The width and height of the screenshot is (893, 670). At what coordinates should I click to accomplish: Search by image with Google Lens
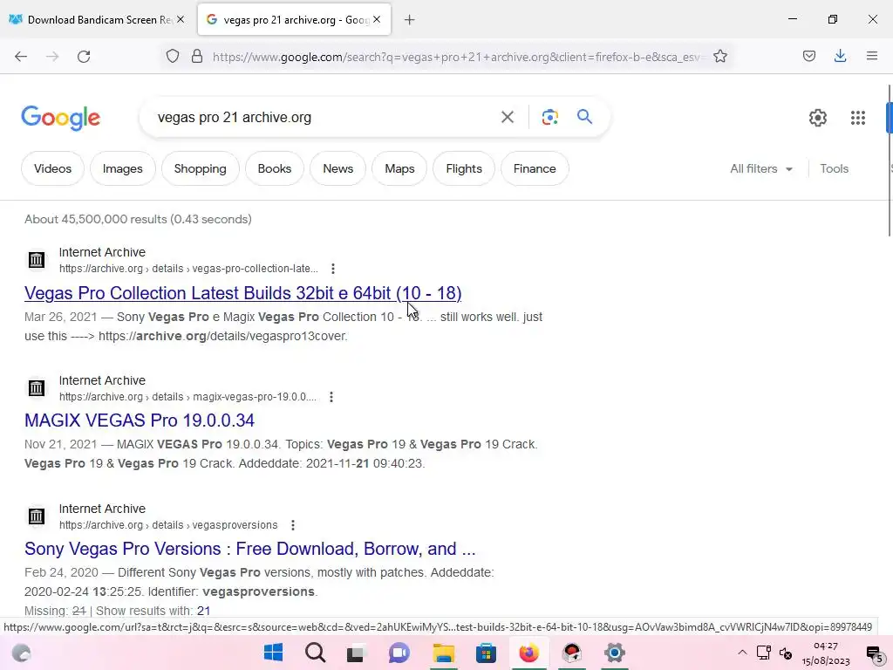pos(549,118)
